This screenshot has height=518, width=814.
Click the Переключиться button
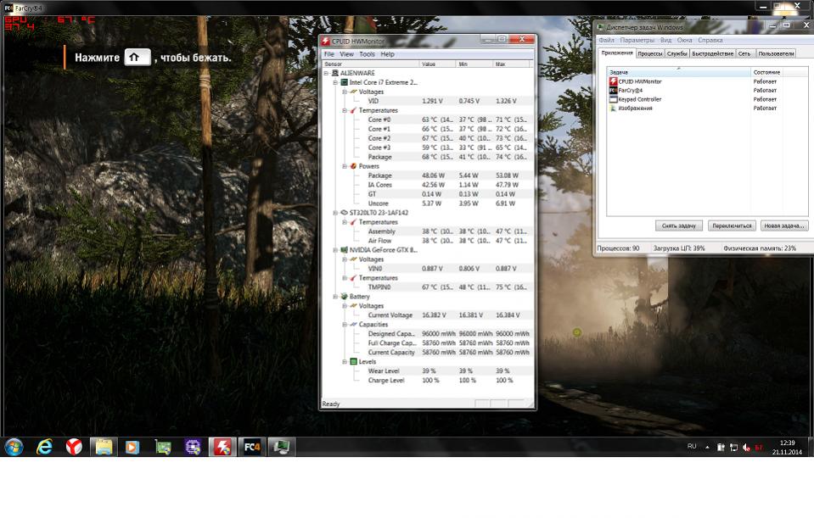pos(732,226)
